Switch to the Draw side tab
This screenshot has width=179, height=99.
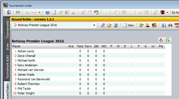coord(7,47)
